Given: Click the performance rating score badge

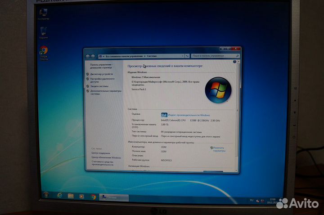Looking at the screenshot, I should pos(164,115).
